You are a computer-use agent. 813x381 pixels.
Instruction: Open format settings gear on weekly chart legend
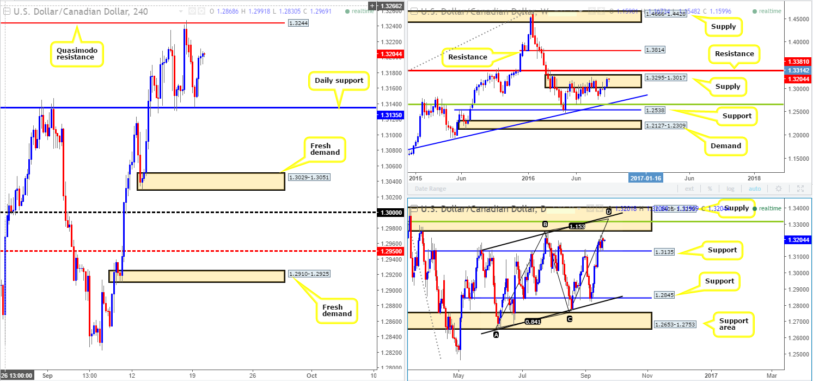601,11
